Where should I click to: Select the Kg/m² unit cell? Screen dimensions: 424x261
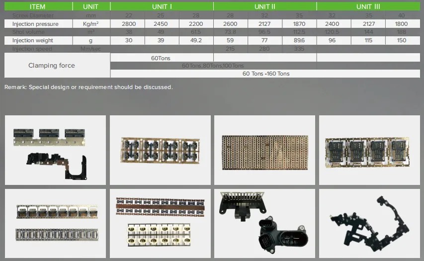click(x=91, y=24)
